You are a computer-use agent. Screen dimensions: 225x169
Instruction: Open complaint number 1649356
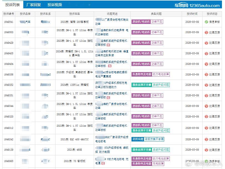tap(9, 75)
